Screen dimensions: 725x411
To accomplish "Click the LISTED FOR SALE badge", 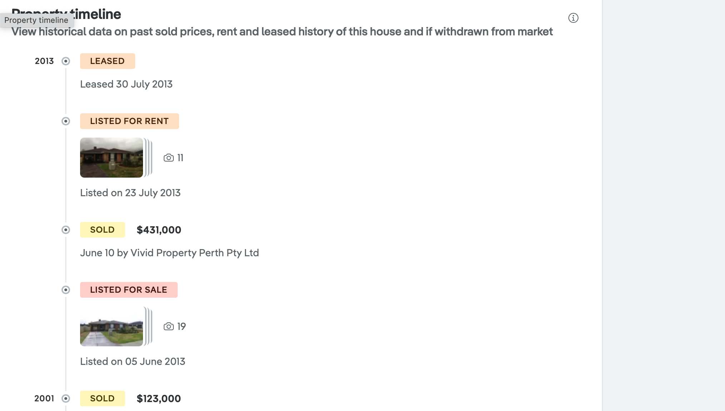I will [x=129, y=290].
